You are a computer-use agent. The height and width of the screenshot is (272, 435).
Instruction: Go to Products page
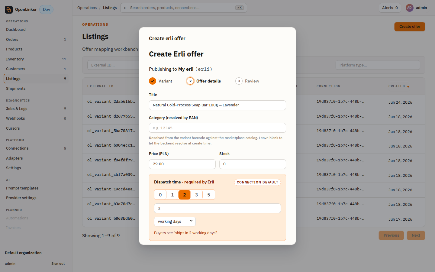36,49
